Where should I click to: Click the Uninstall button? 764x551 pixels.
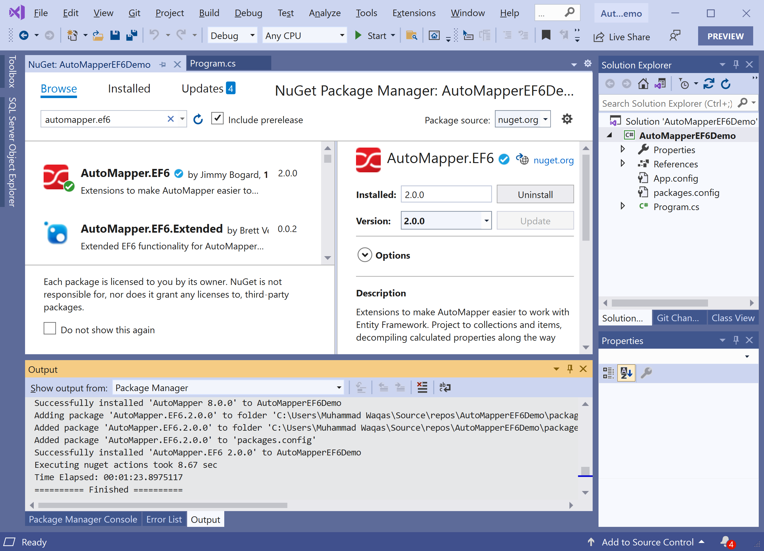coord(535,195)
